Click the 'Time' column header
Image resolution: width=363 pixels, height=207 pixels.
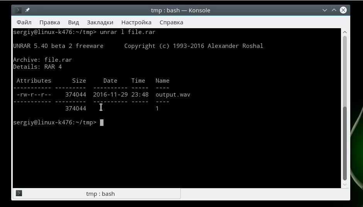click(x=138, y=81)
